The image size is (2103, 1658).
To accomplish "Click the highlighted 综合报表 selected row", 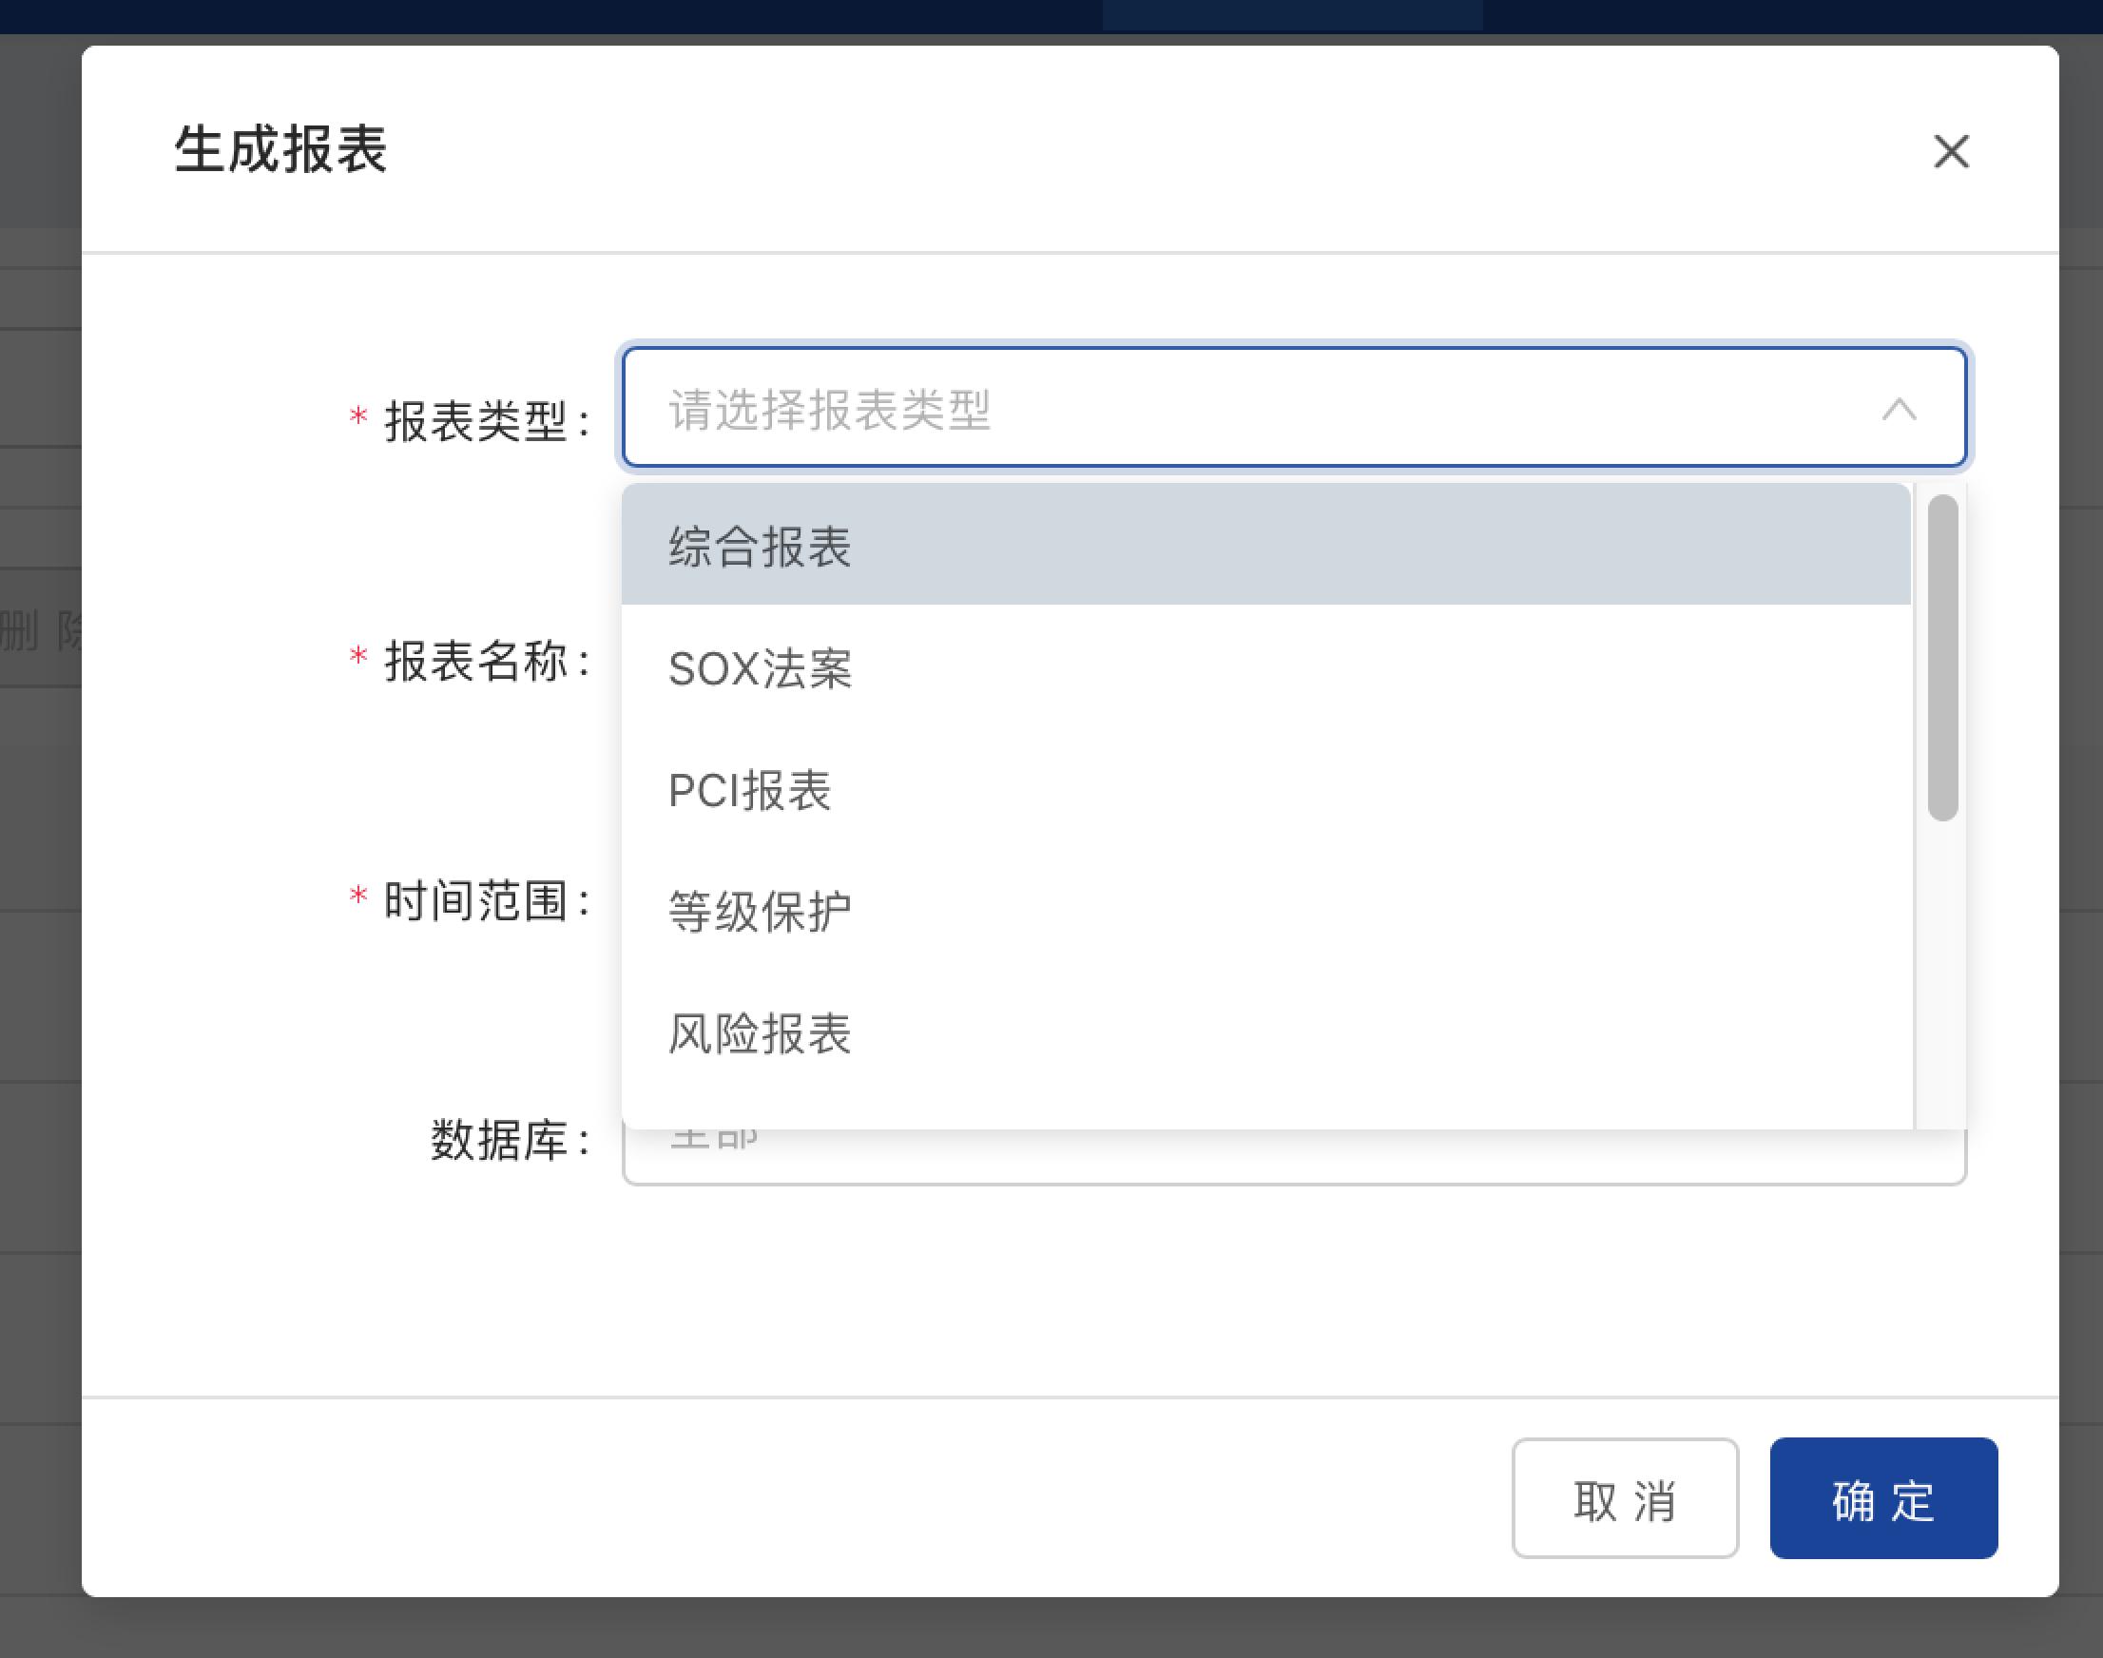I will point(1263,547).
